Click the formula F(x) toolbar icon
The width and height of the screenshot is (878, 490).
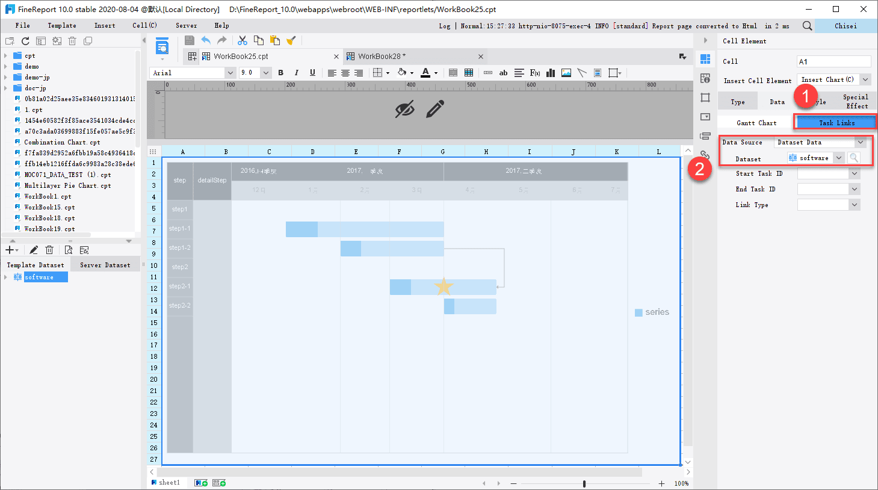[x=534, y=72]
